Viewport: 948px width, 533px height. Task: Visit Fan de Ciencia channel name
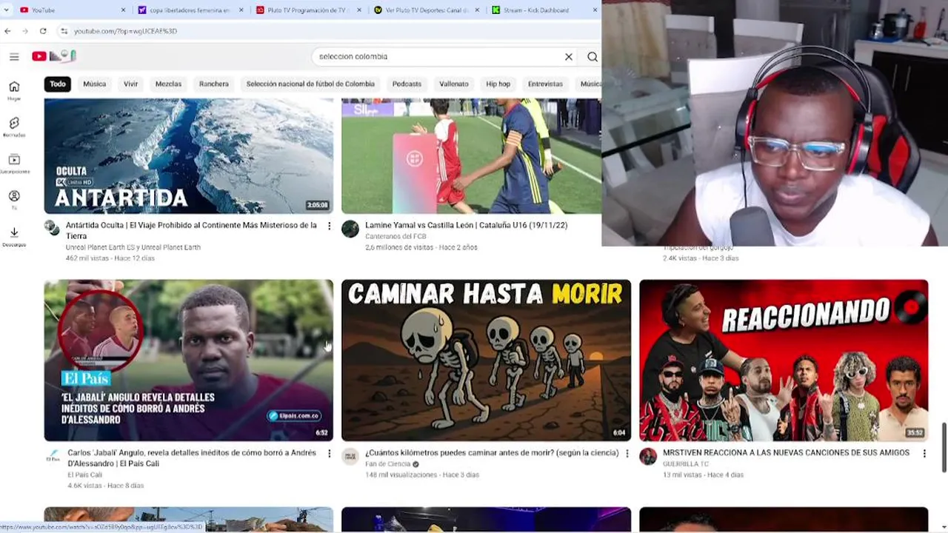[x=387, y=464]
